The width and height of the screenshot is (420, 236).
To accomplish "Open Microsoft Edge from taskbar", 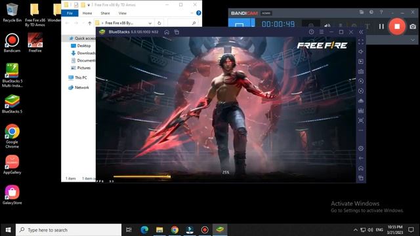I will 144,230.
